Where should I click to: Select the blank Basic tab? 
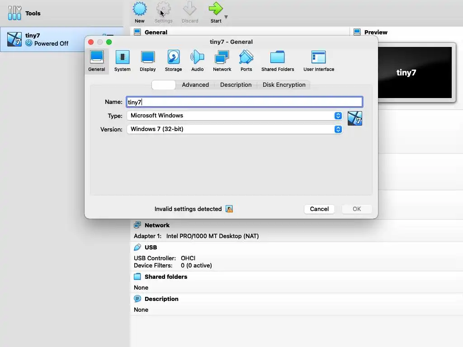coord(164,84)
